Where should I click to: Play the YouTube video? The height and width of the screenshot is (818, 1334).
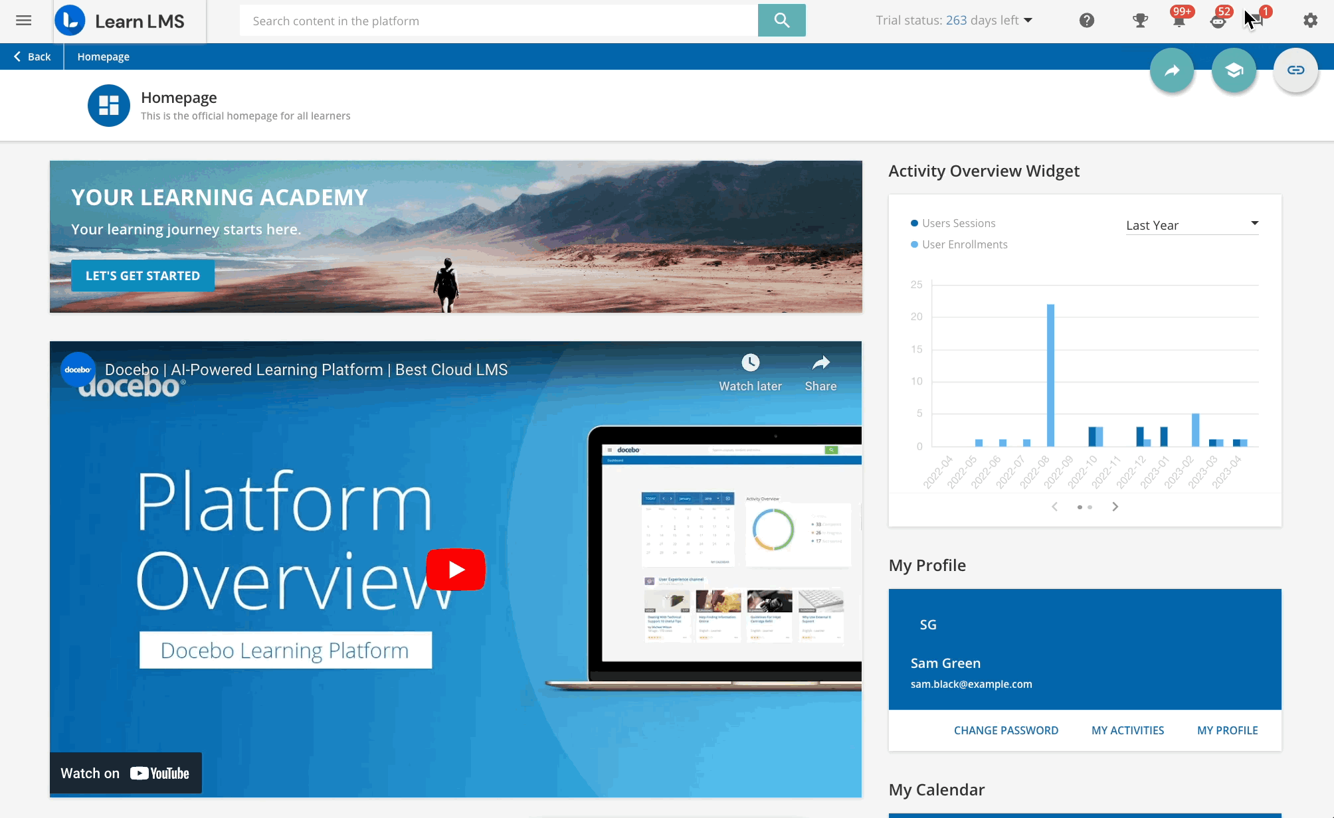click(456, 569)
